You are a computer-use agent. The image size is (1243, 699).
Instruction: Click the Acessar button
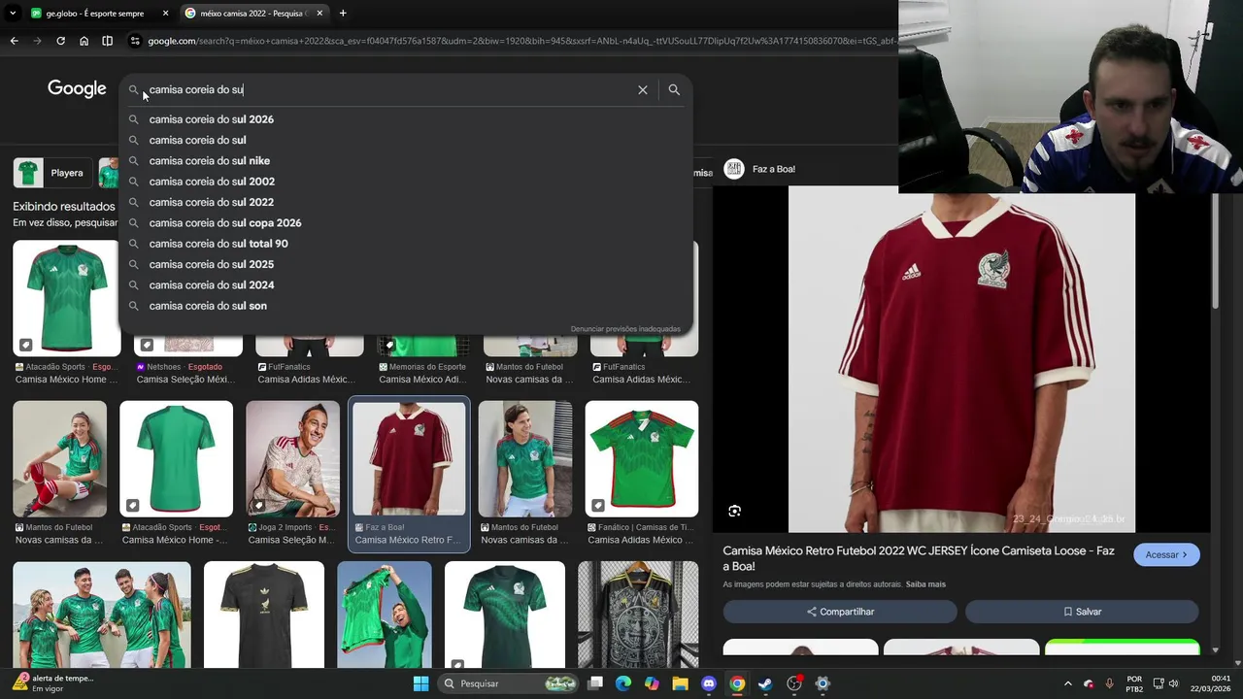click(1166, 555)
